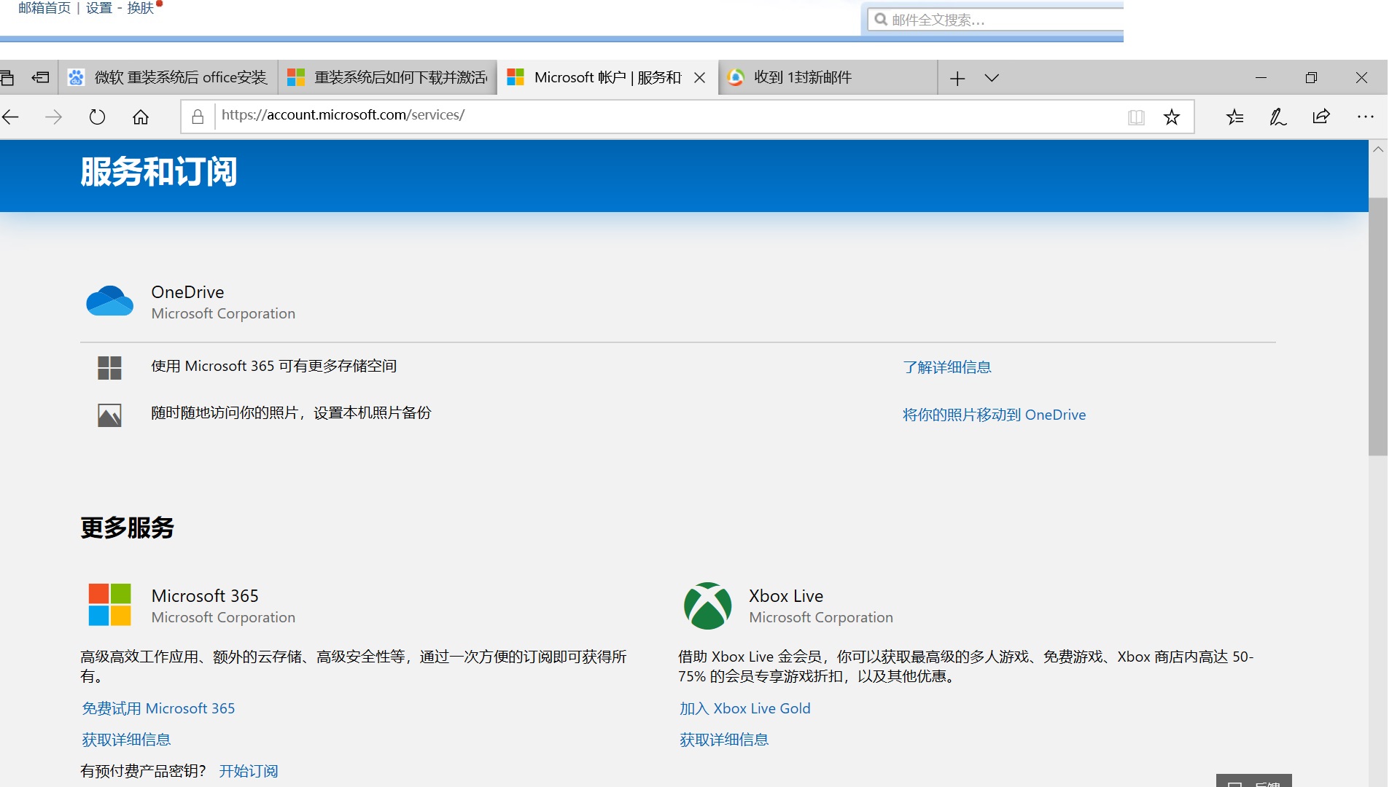This screenshot has height=787, width=1400.
Task: Click the set tabs aside icon
Action: point(40,77)
